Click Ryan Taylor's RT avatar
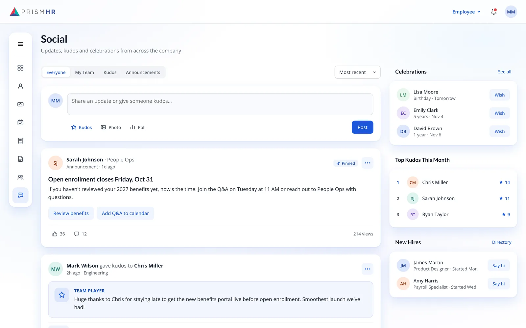526x328 pixels. (413, 215)
